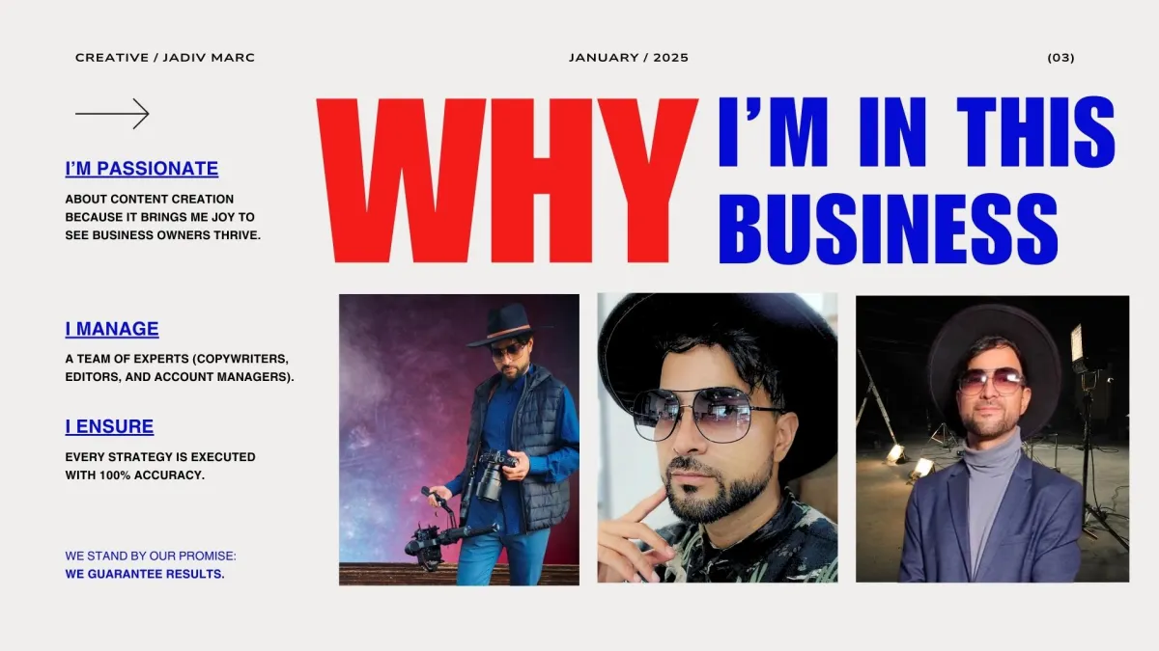This screenshot has width=1159, height=651.
Task: Click WE STAND BY OUR PROMISE text
Action: point(151,556)
